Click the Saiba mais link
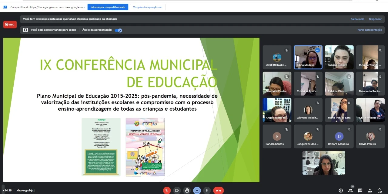The width and height of the screenshot is (388, 194). pos(357,19)
